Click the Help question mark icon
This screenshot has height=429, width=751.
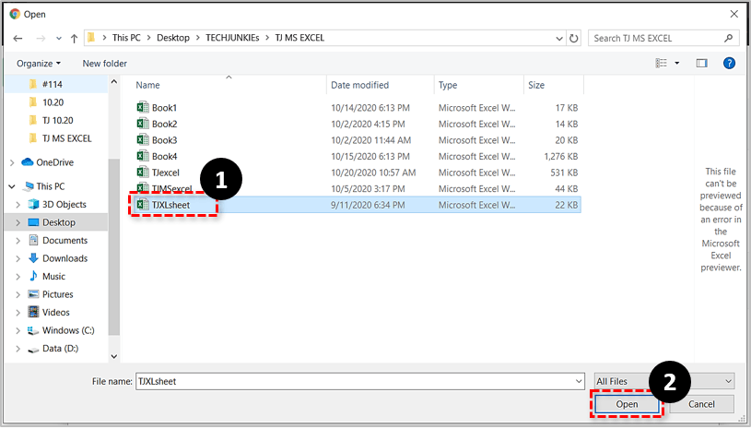pyautogui.click(x=729, y=63)
